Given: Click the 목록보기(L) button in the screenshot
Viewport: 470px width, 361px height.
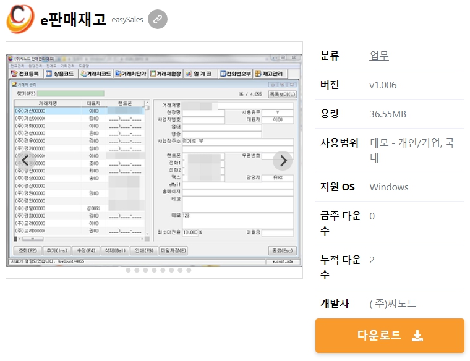Looking at the screenshot, I should coord(283,94).
